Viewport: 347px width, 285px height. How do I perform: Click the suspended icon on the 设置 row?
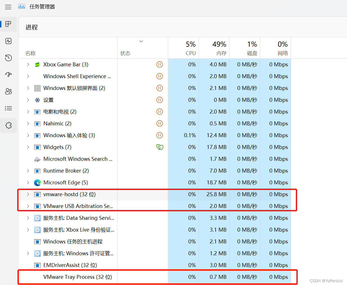[x=160, y=100]
